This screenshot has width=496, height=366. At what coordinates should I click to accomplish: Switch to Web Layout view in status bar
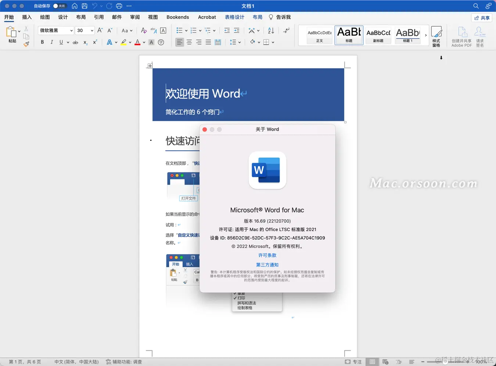[x=385, y=362]
